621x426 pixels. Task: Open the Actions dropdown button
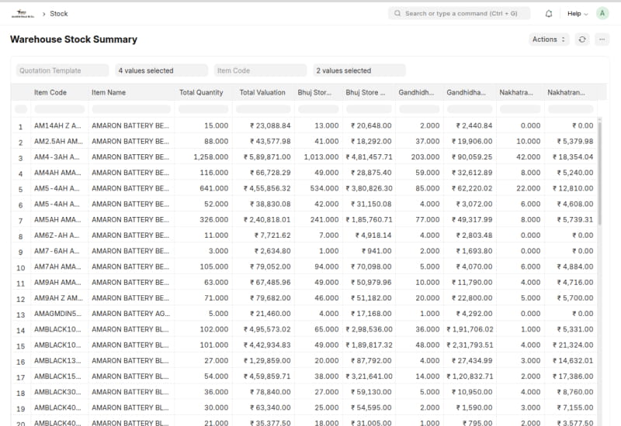click(x=549, y=40)
